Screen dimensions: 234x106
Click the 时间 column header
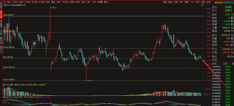tap(215, 64)
